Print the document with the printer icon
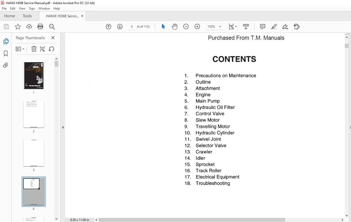This screenshot has width=351, height=222. pos(40,27)
